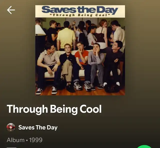Tap the quoted Through Being Cool cover subtitle
Viewport: 160px width, 148px height.
coord(80,15)
